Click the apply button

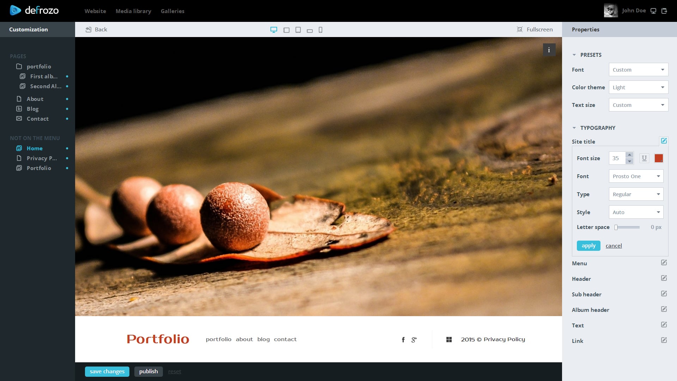point(588,246)
